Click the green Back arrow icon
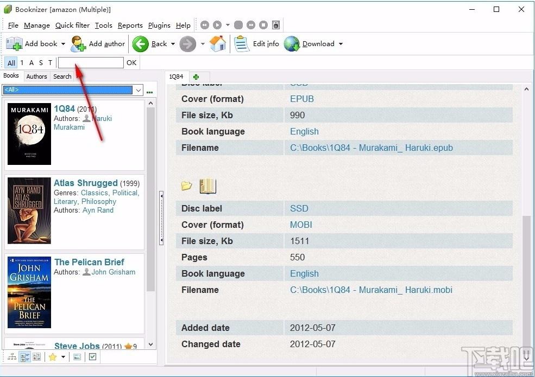The height and width of the screenshot is (377, 535). pos(140,44)
